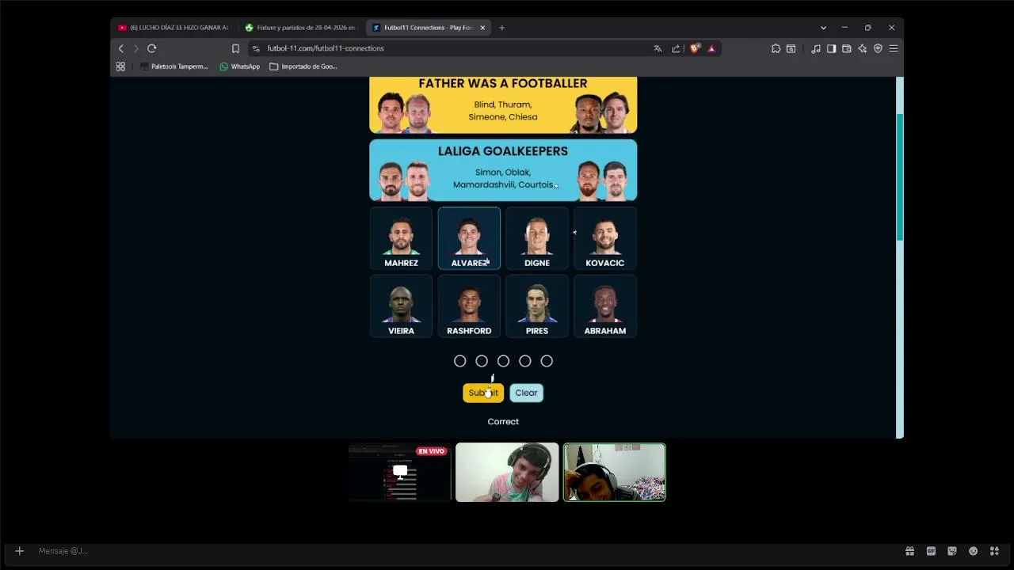Image resolution: width=1014 pixels, height=570 pixels.
Task: Open the translate page icon
Action: [x=658, y=48]
